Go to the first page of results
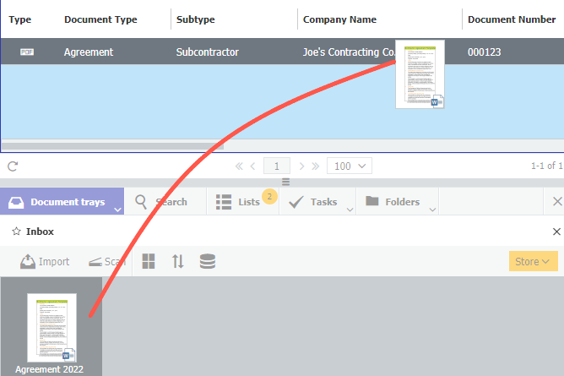564x376 pixels. click(239, 166)
